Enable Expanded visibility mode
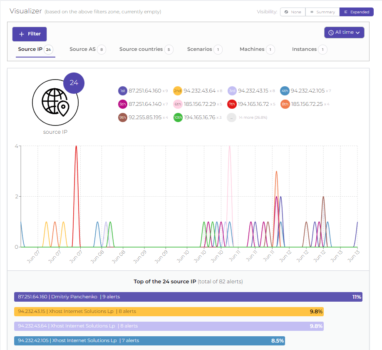Screen dimensions: 382x350 (x=356, y=12)
